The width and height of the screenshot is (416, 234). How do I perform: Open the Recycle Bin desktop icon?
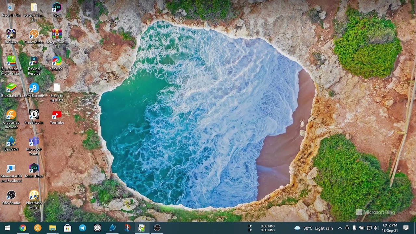coord(11,8)
